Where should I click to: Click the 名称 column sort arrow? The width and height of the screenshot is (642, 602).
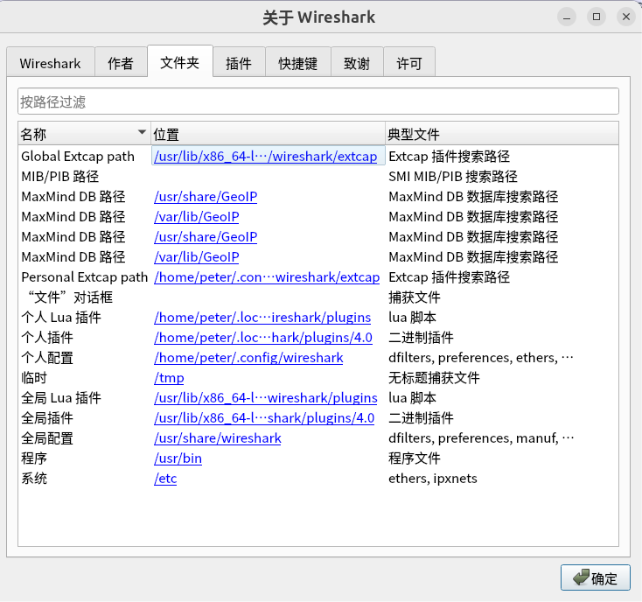tap(143, 133)
